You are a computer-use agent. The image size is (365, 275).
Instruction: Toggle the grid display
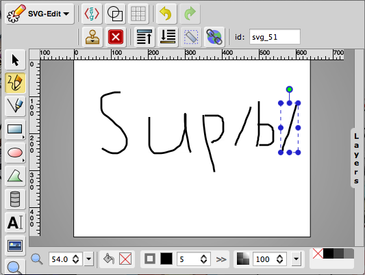coord(138,14)
